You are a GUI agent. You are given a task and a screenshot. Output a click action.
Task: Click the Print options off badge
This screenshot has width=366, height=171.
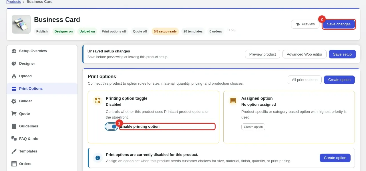click(x=114, y=31)
